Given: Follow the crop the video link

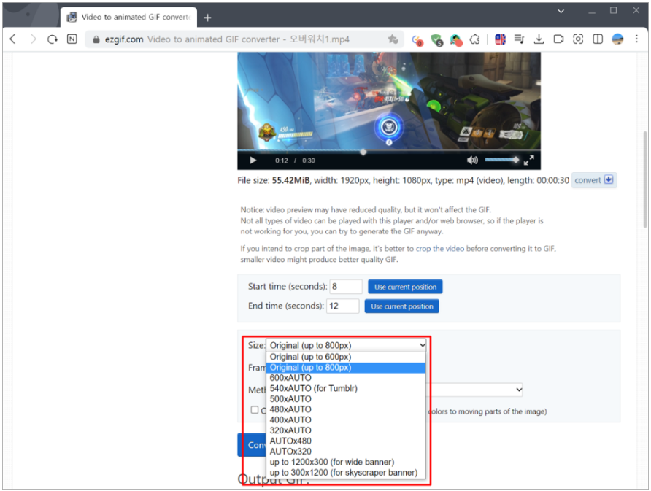Looking at the screenshot, I should pyautogui.click(x=439, y=249).
